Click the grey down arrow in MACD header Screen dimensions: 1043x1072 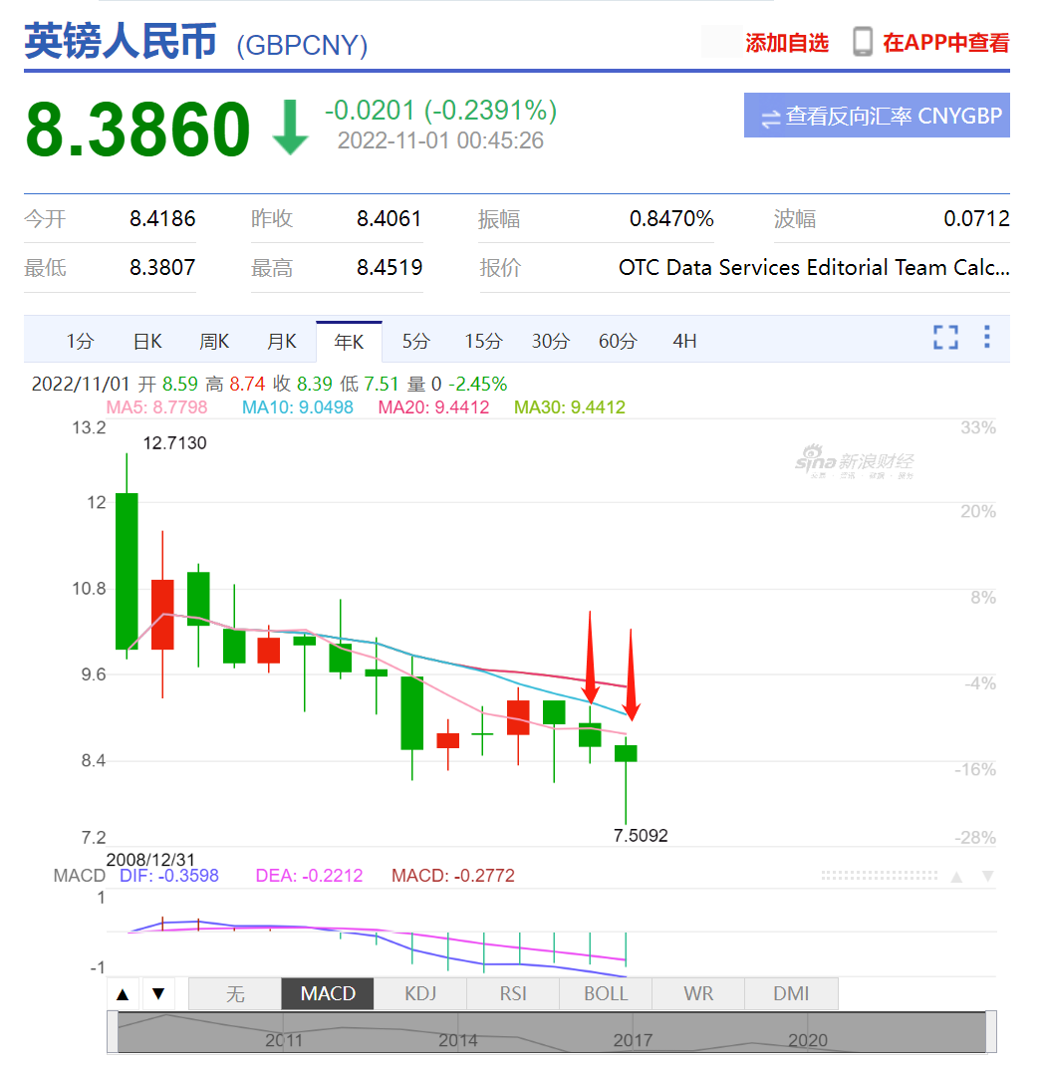coord(987,877)
